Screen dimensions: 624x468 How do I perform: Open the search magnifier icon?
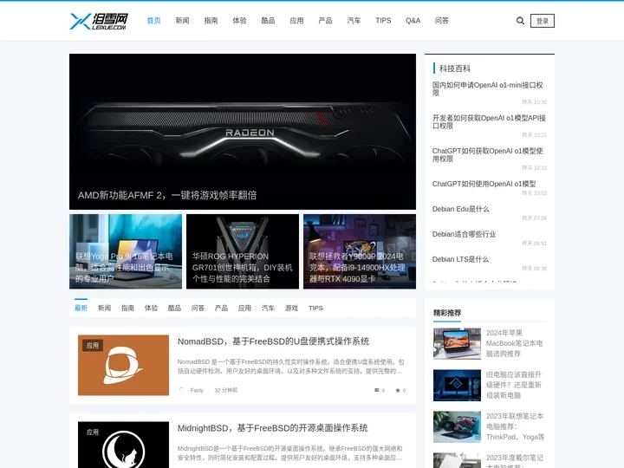tap(520, 21)
